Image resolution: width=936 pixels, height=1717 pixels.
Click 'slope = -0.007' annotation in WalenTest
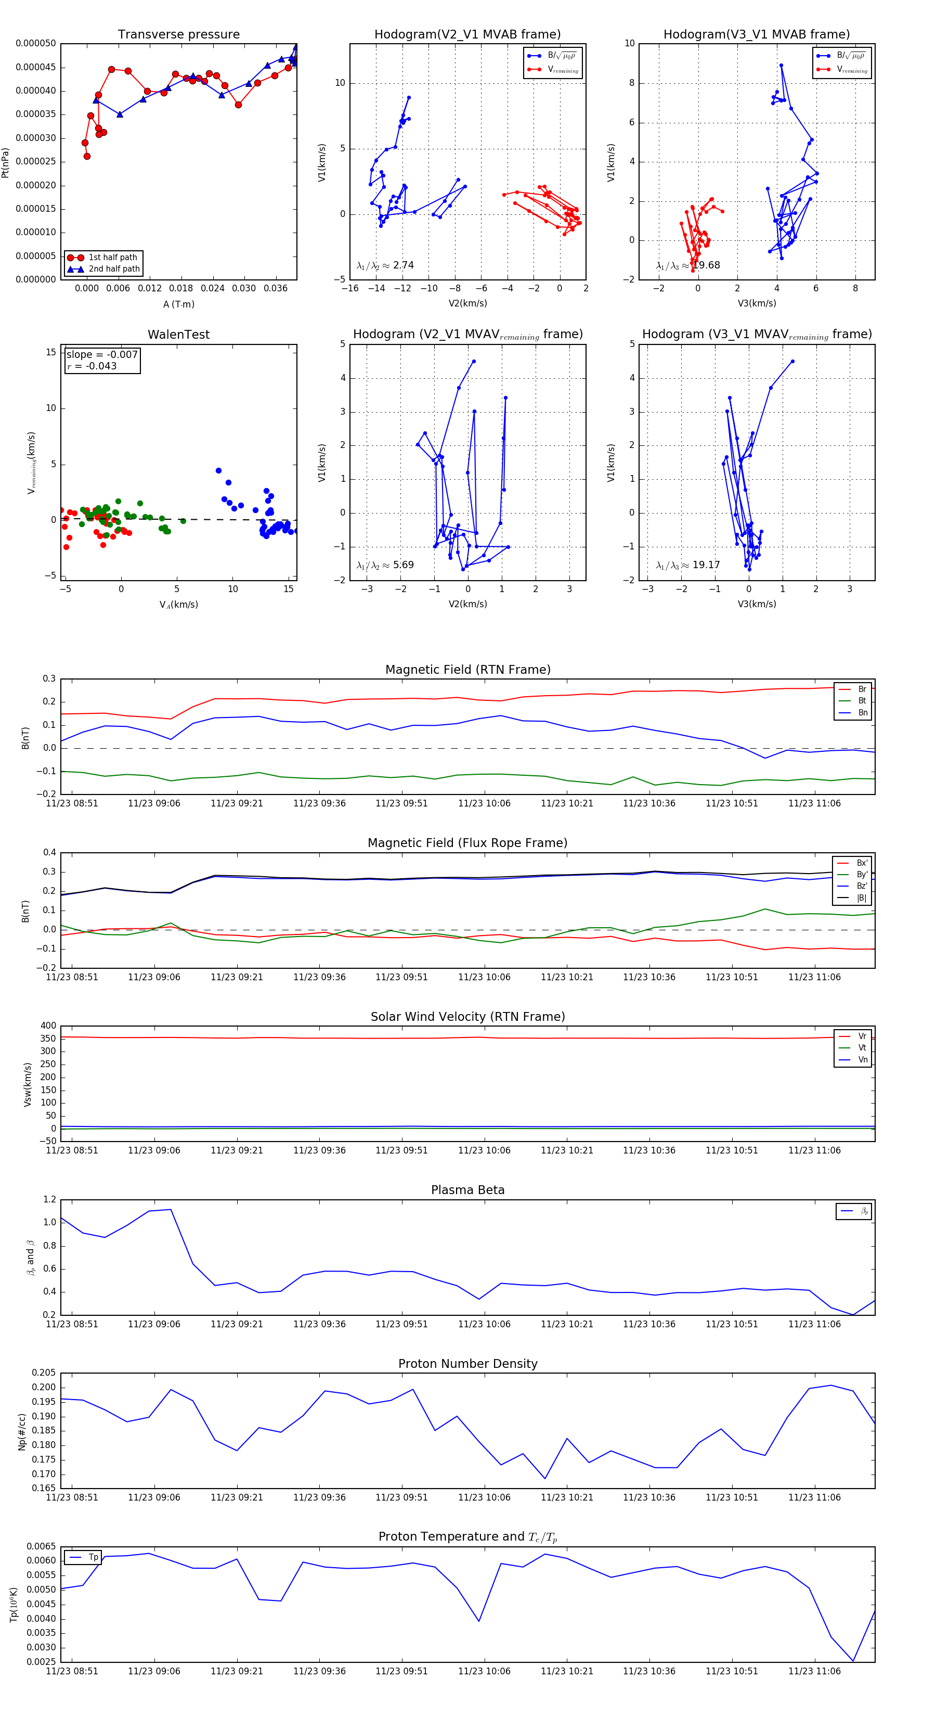pyautogui.click(x=102, y=355)
